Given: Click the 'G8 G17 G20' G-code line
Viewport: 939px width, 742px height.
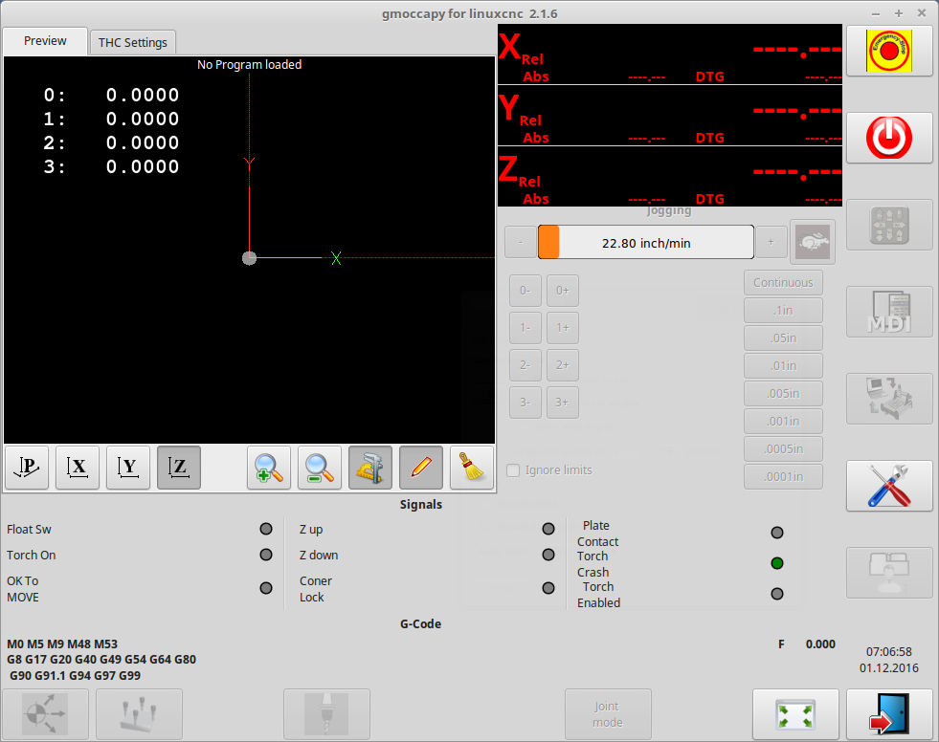Looking at the screenshot, I should tap(101, 660).
